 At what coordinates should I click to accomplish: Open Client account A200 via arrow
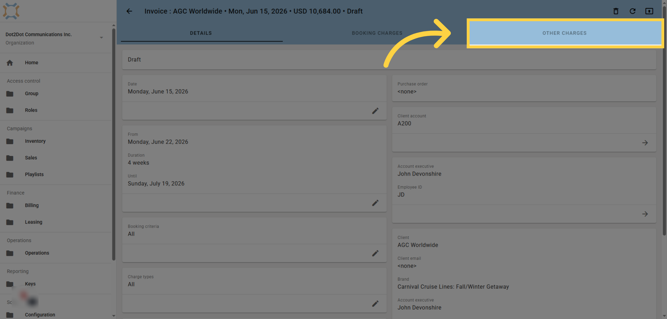click(645, 143)
